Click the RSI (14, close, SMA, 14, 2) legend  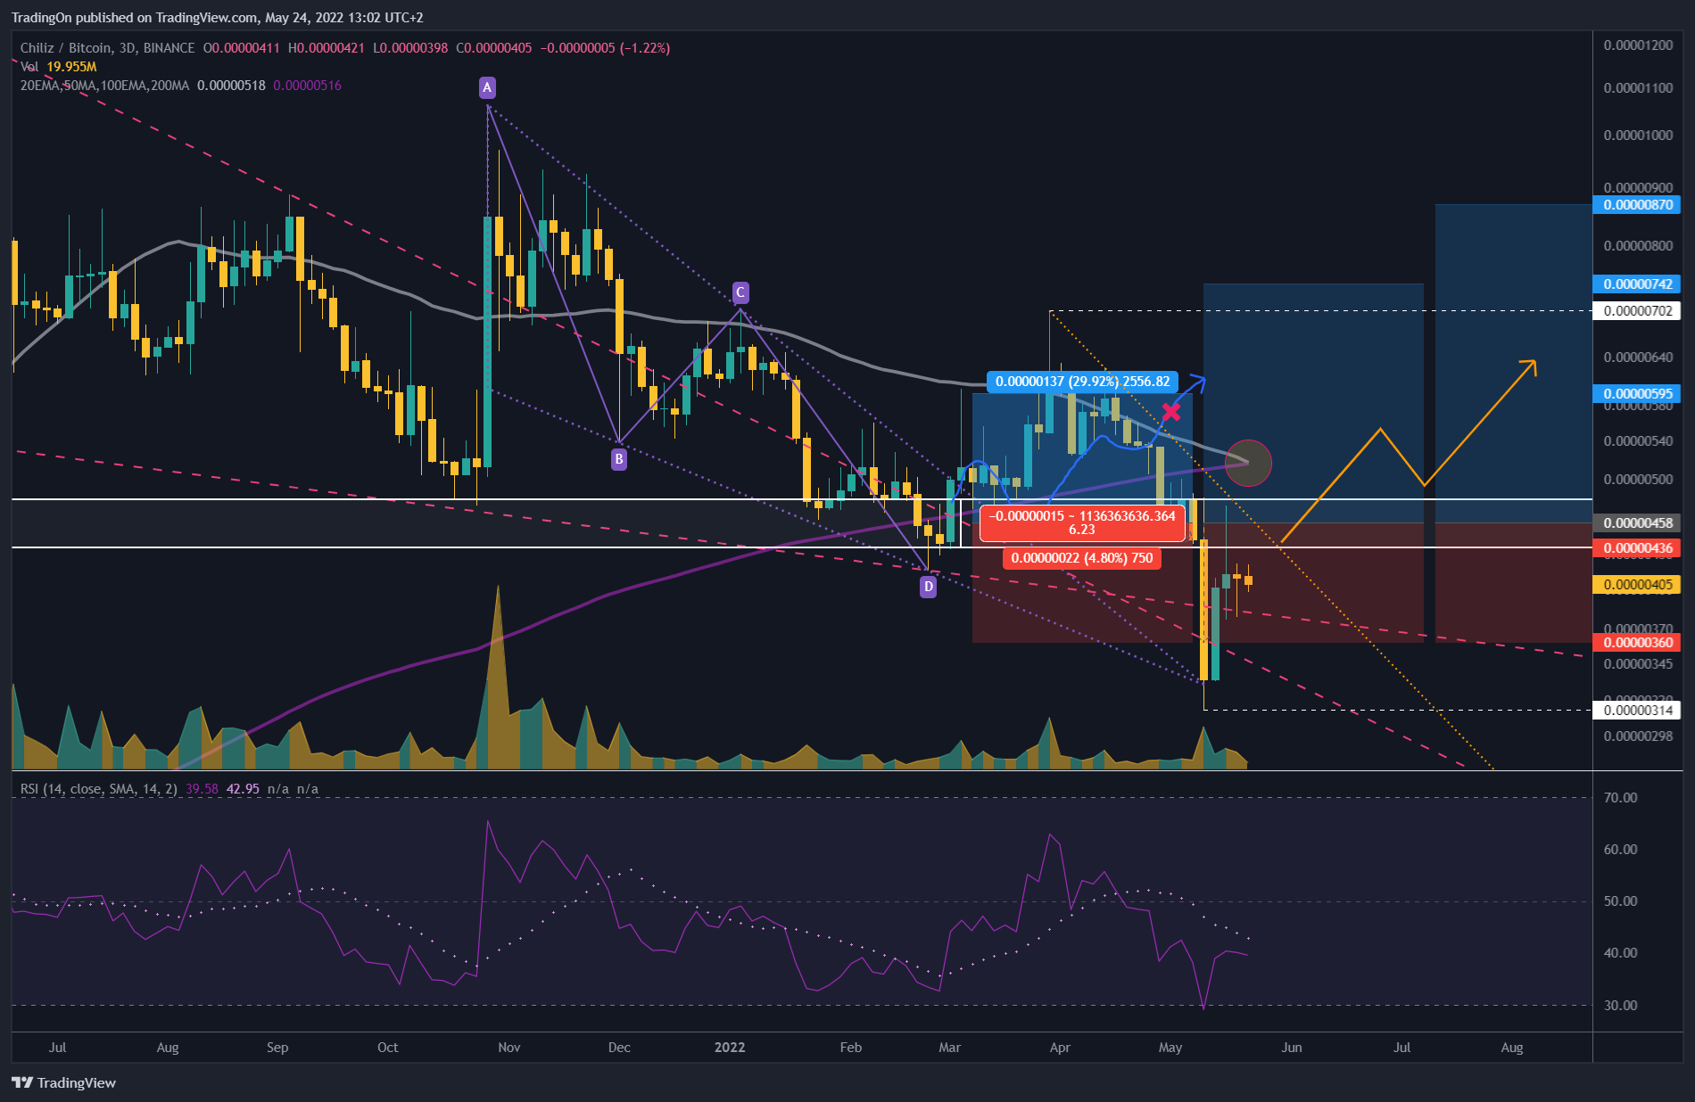point(99,789)
